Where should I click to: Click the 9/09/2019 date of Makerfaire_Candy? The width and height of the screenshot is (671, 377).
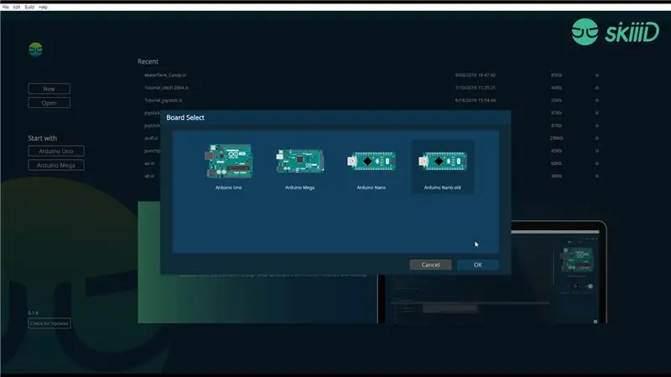pos(475,75)
